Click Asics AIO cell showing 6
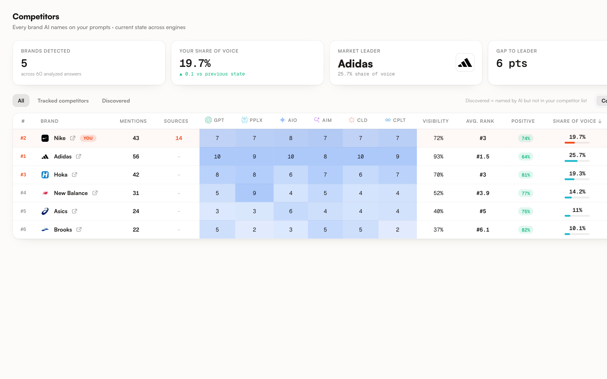The height and width of the screenshot is (379, 607). pos(291,211)
